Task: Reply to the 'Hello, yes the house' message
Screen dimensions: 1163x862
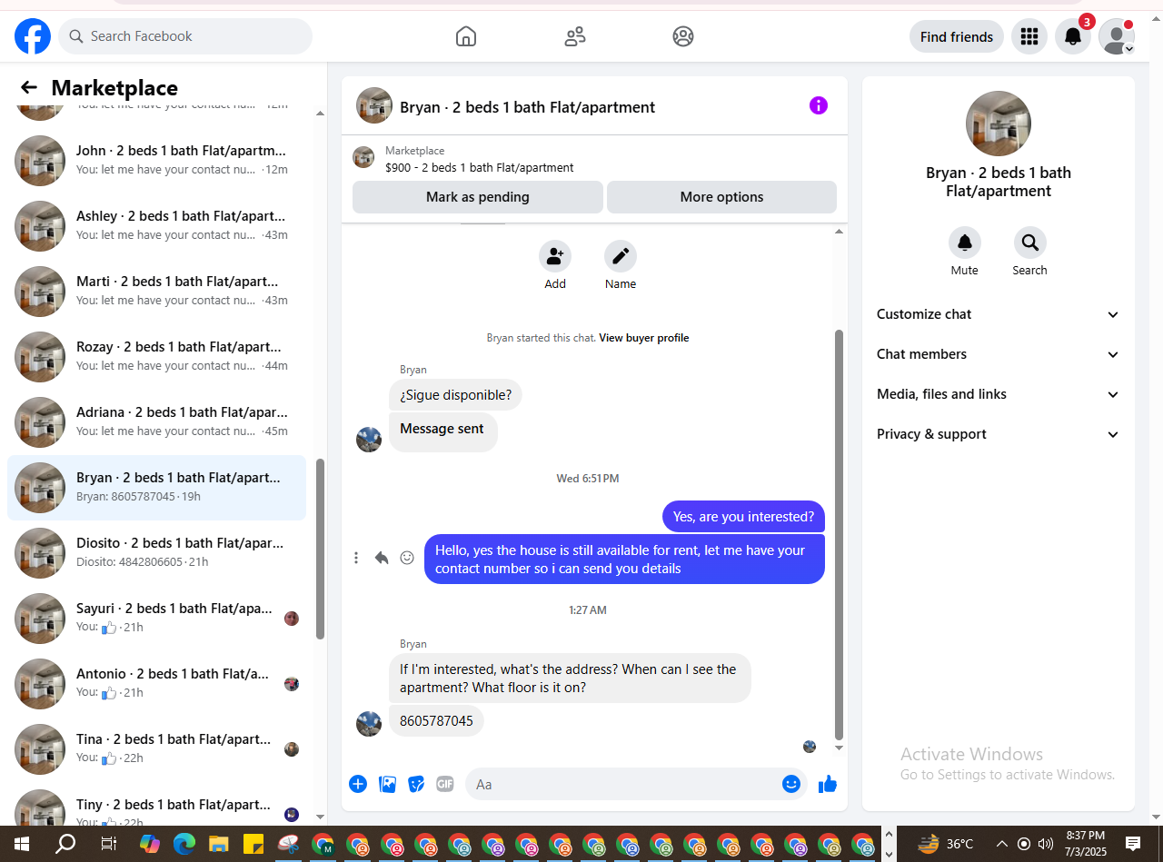Action: [382, 558]
